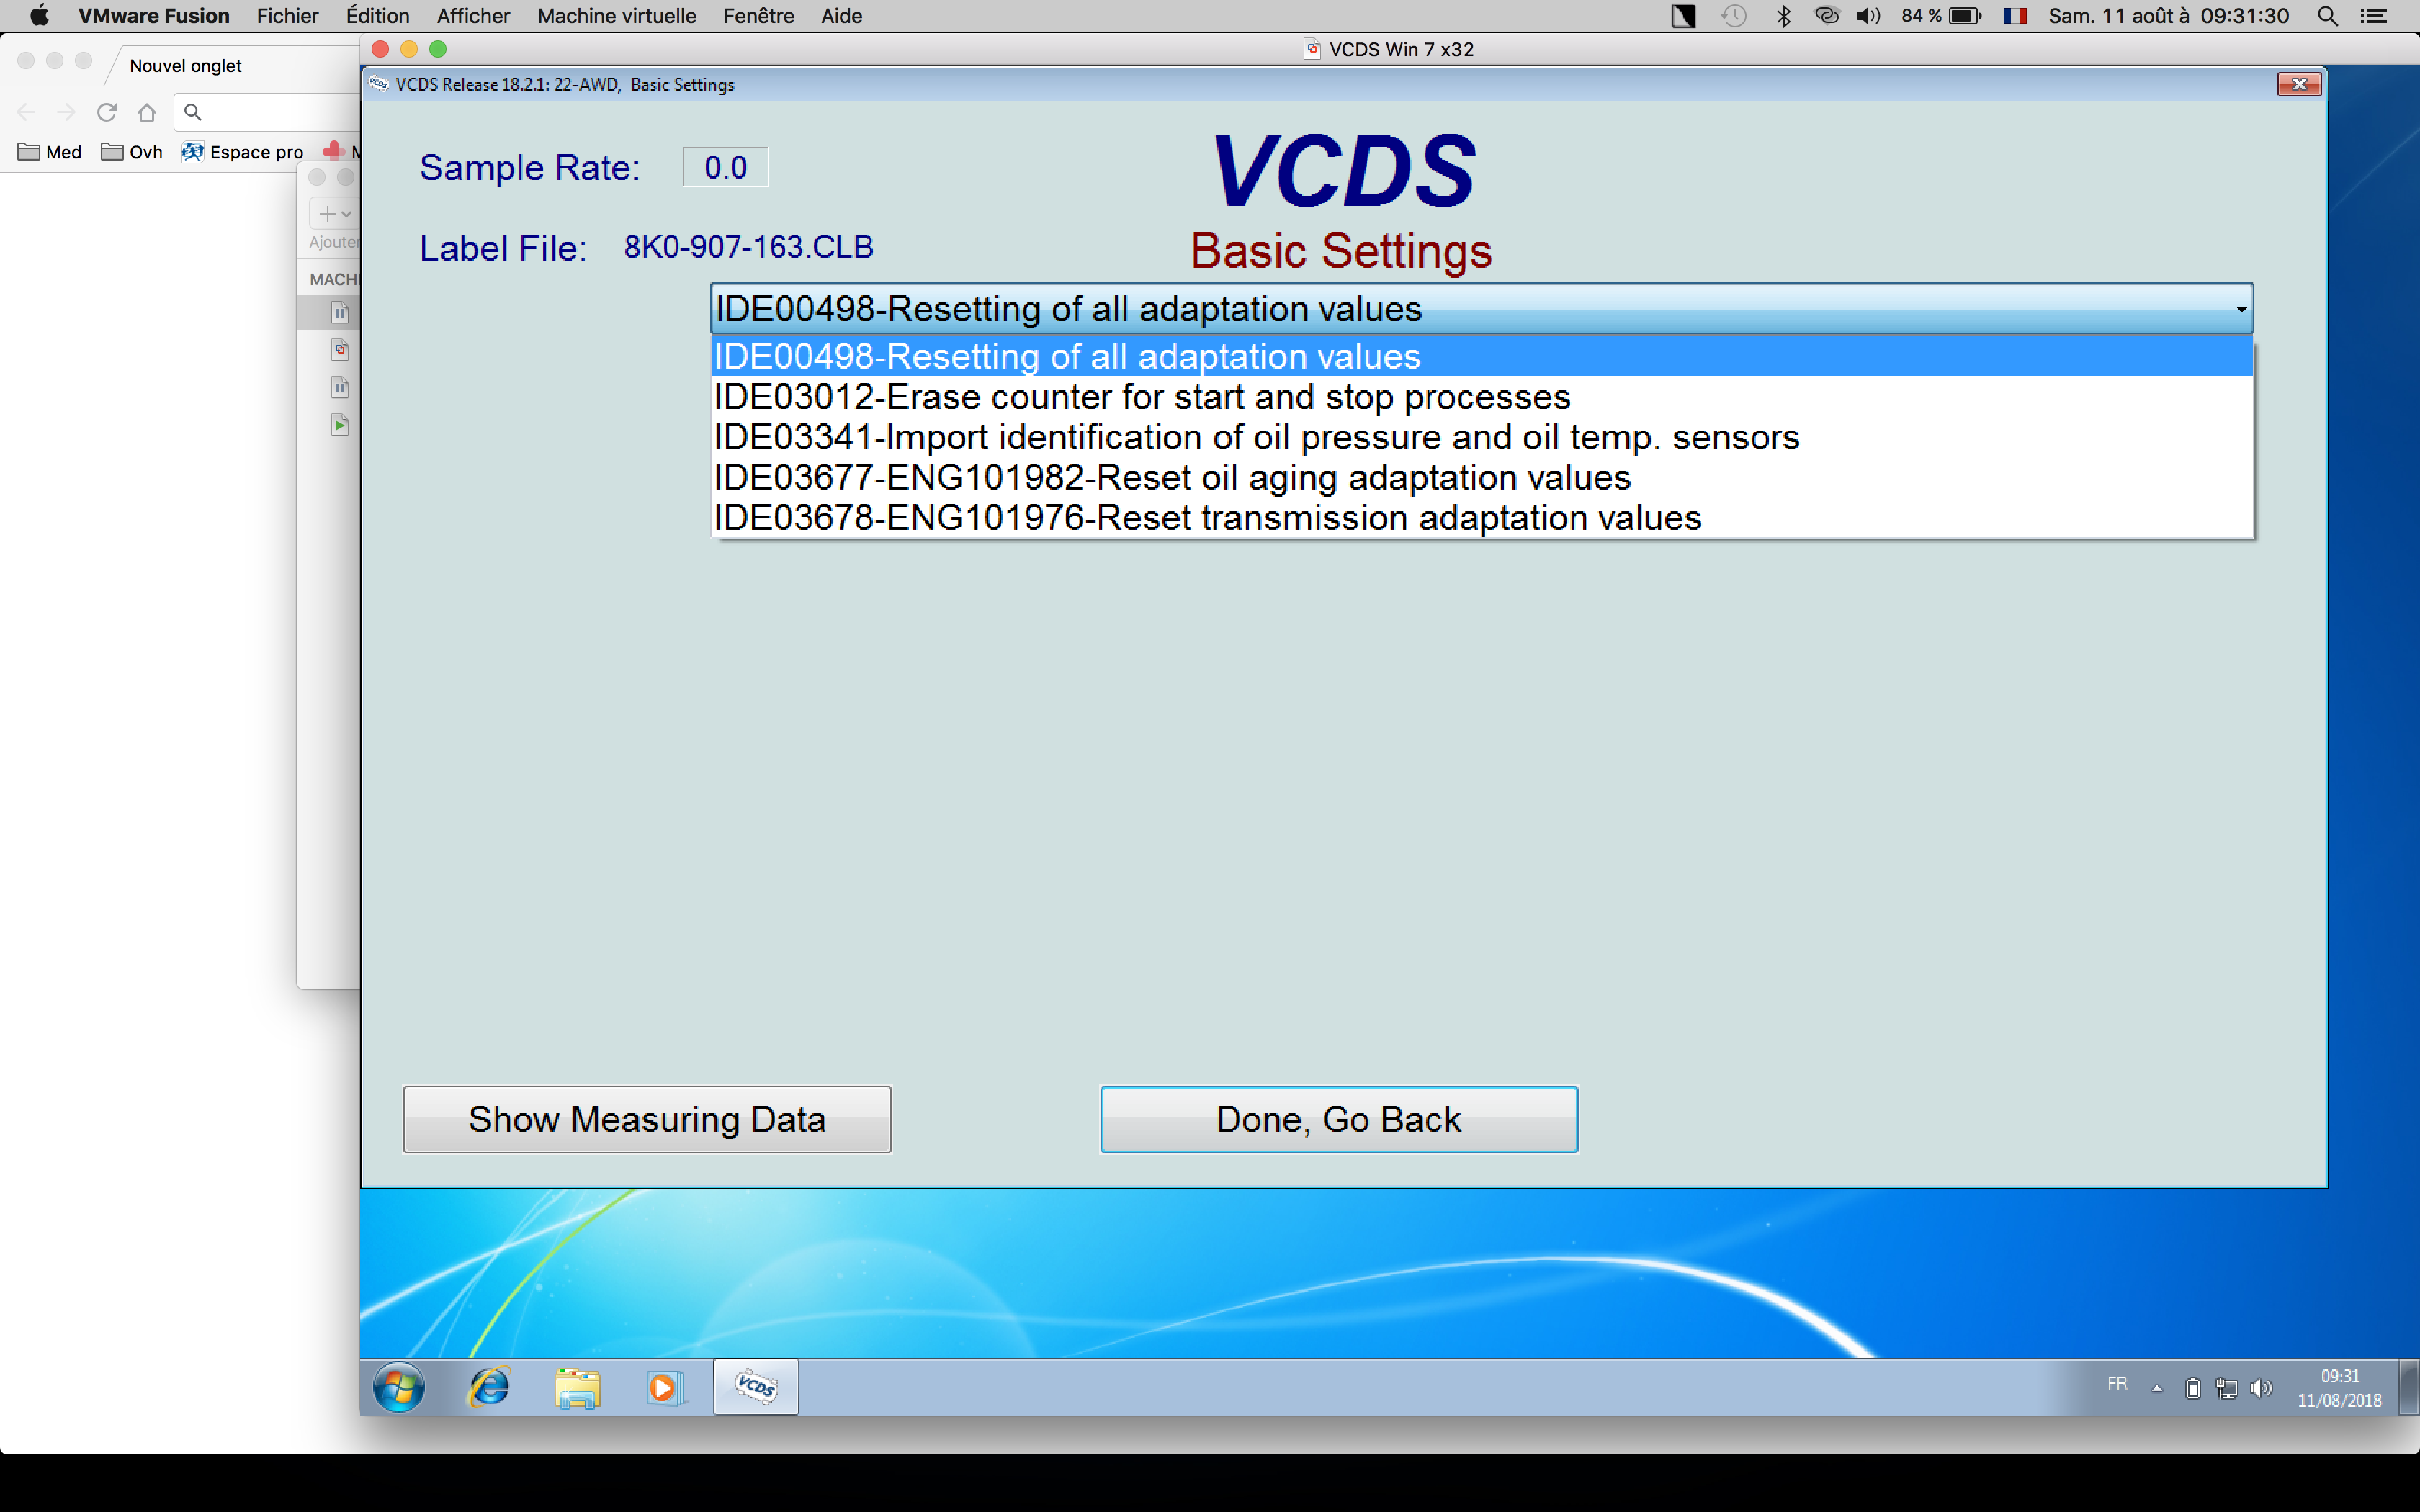Image resolution: width=2420 pixels, height=1512 pixels.
Task: Show hidden tray icons arrow
Action: tap(2156, 1388)
